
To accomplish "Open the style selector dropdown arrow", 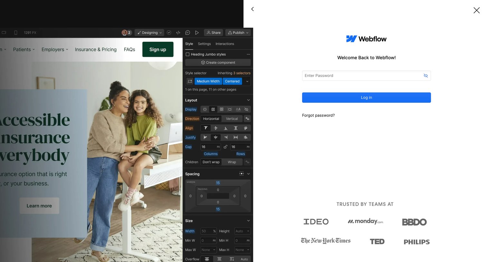I will pos(247,81).
